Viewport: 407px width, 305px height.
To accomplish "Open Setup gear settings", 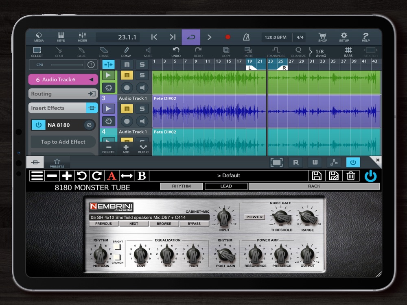I will (x=344, y=37).
